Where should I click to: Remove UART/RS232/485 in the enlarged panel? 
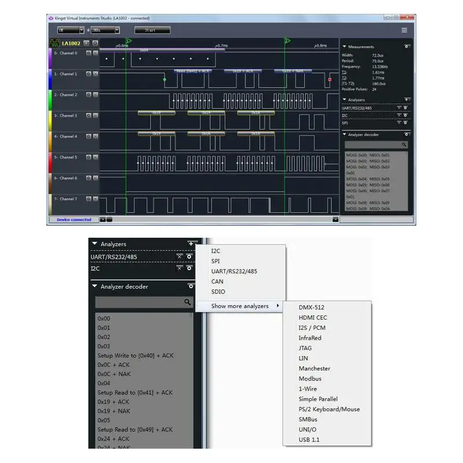[179, 256]
